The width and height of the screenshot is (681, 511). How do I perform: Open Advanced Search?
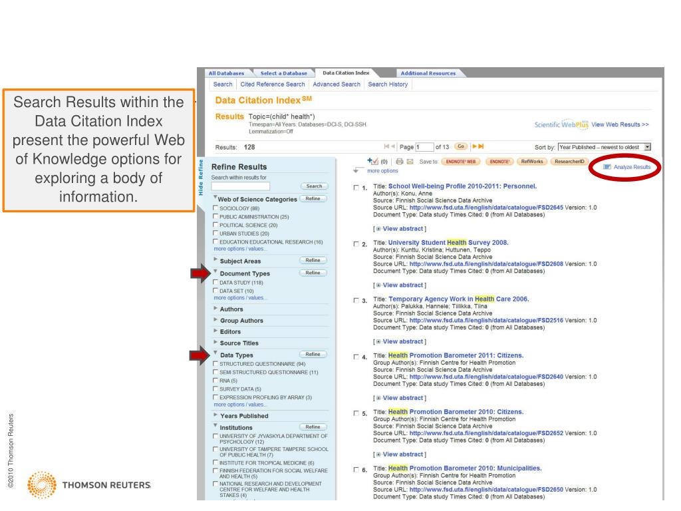pyautogui.click(x=337, y=85)
